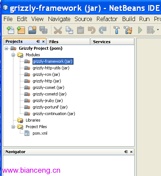Image resolution: width=161 pixels, height=176 pixels.
Task: Click the Run Project green arrow
Action: click(140, 30)
